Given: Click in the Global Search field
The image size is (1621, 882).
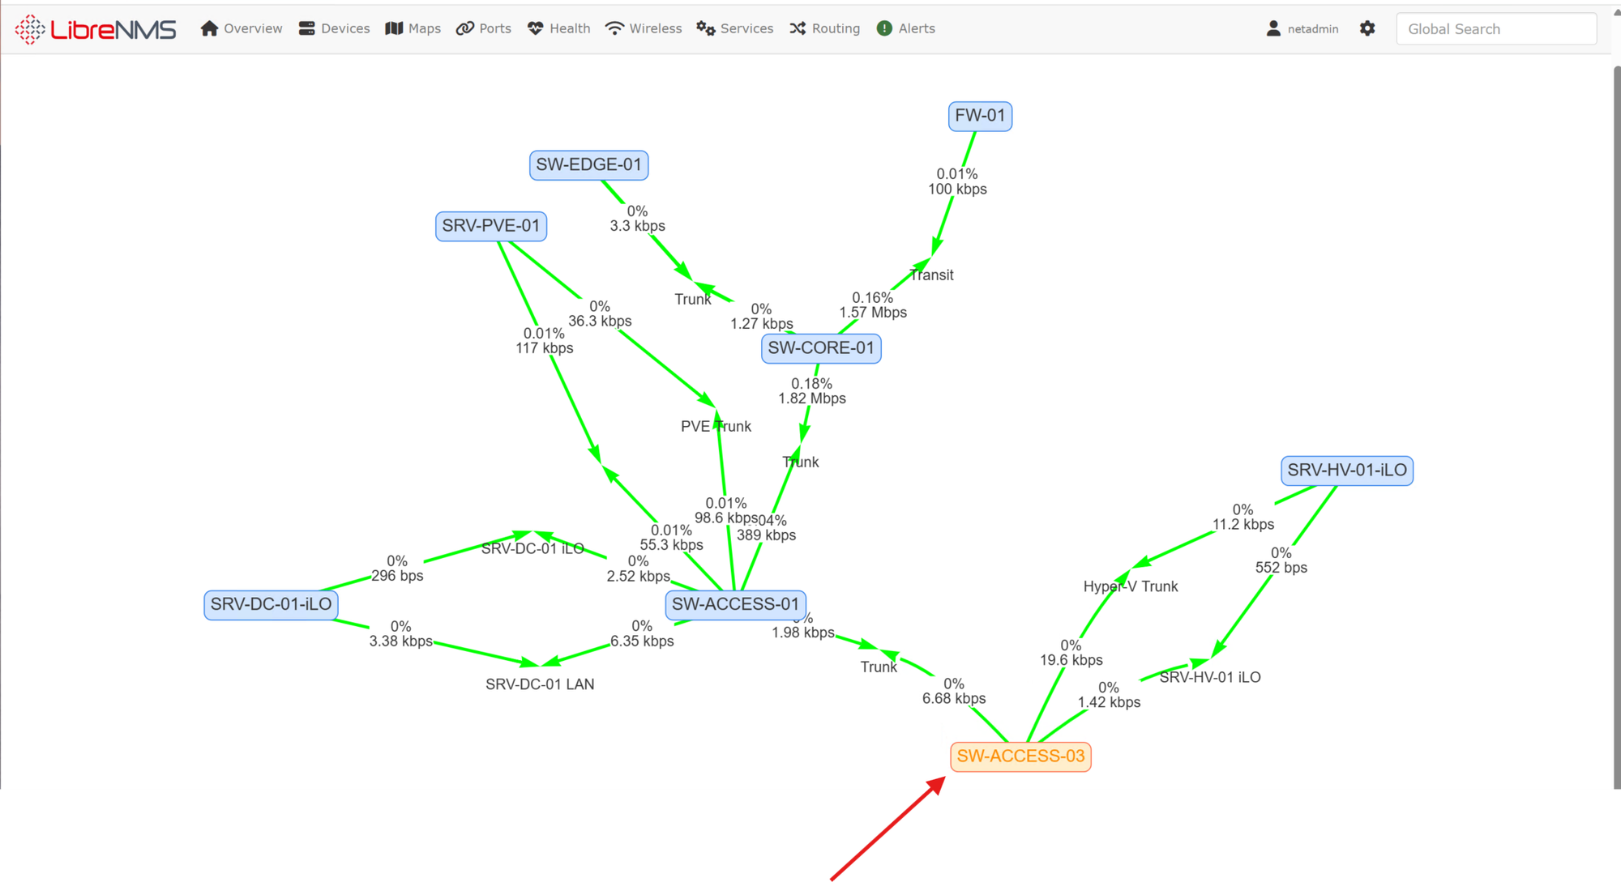Looking at the screenshot, I should coord(1495,29).
